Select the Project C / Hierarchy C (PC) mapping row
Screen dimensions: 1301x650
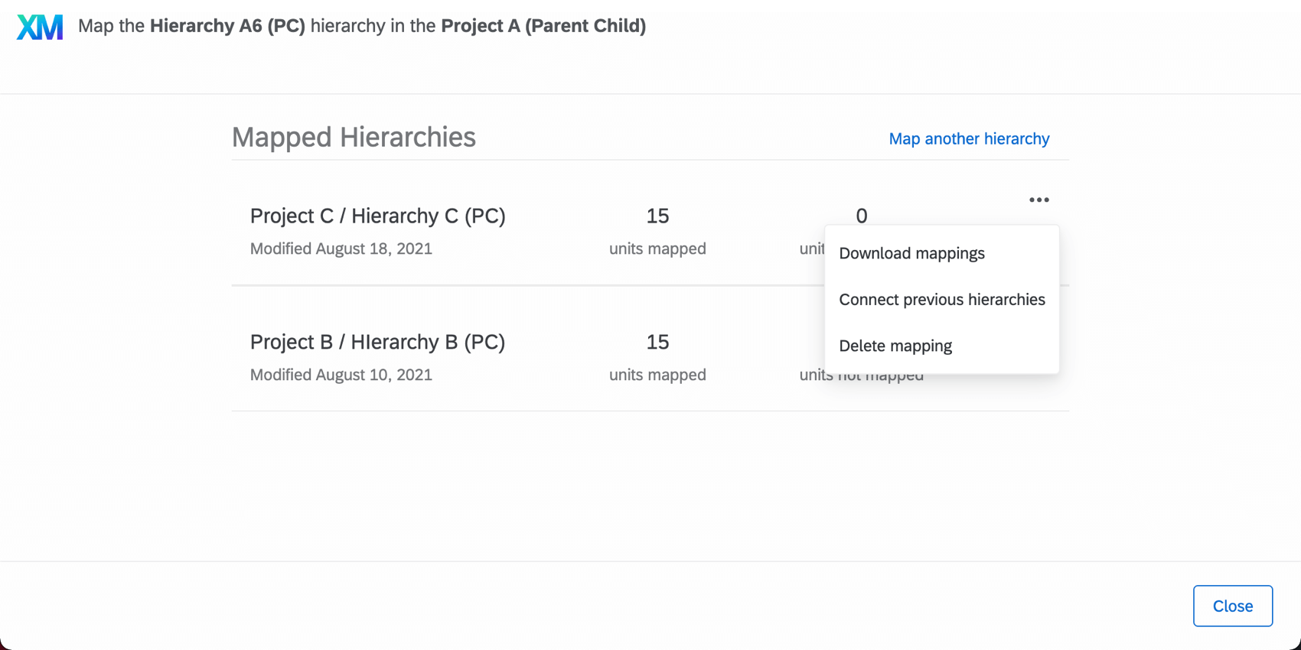coord(377,216)
